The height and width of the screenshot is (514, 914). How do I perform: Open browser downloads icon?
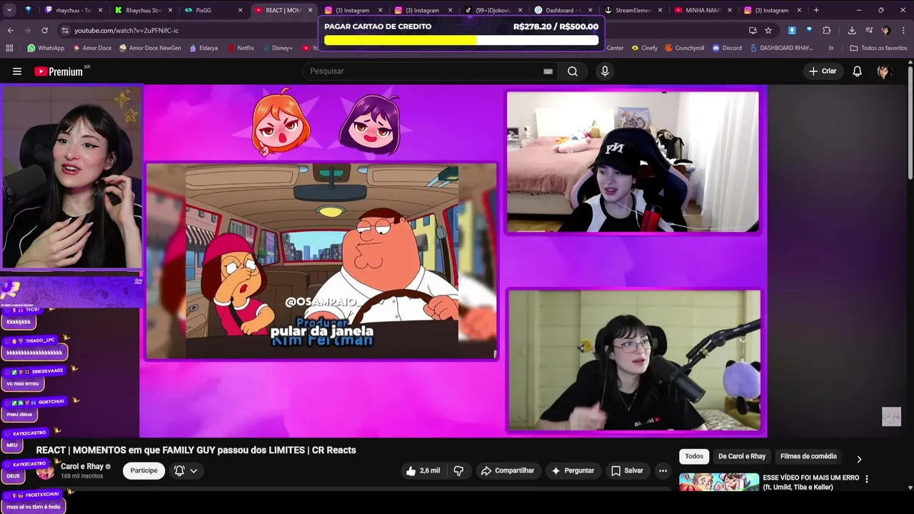click(x=852, y=30)
